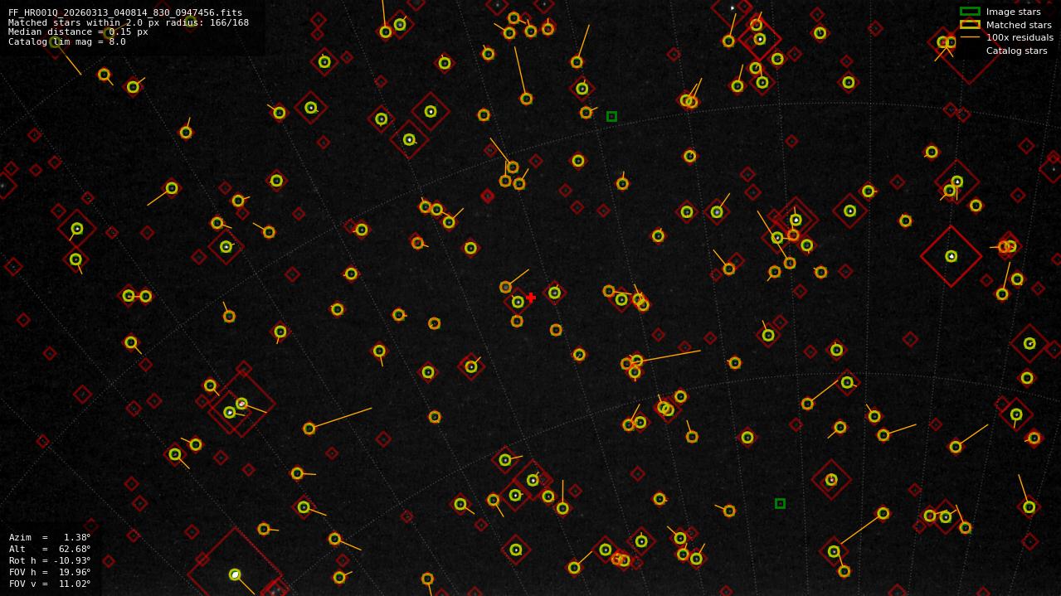Click the 'Image stars' legend label

[1013, 12]
